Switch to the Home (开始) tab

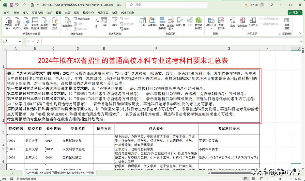[16, 13]
